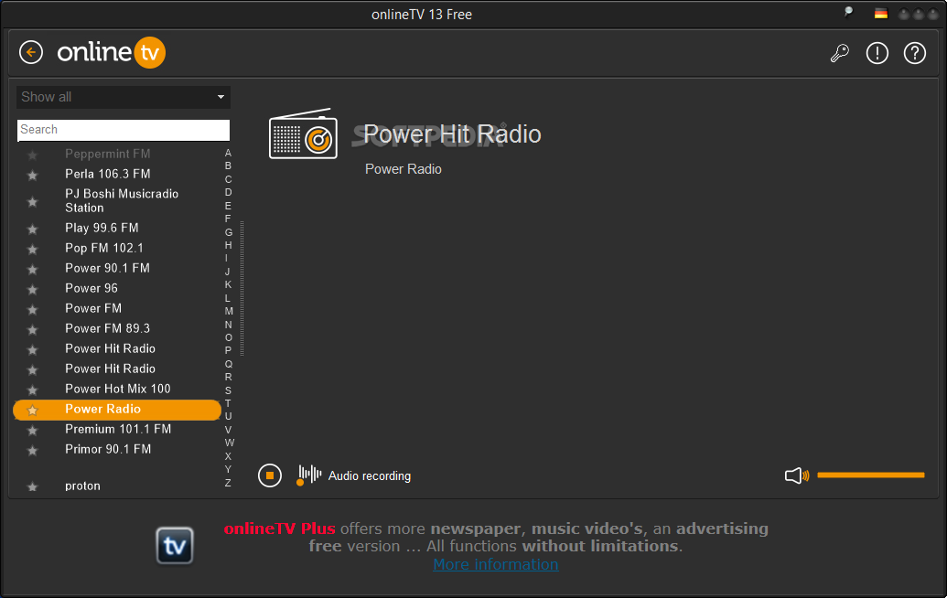Image resolution: width=947 pixels, height=598 pixels.
Task: Click the station list scrollbar
Action: (242, 288)
